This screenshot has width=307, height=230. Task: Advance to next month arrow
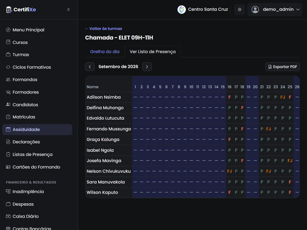(x=147, y=67)
